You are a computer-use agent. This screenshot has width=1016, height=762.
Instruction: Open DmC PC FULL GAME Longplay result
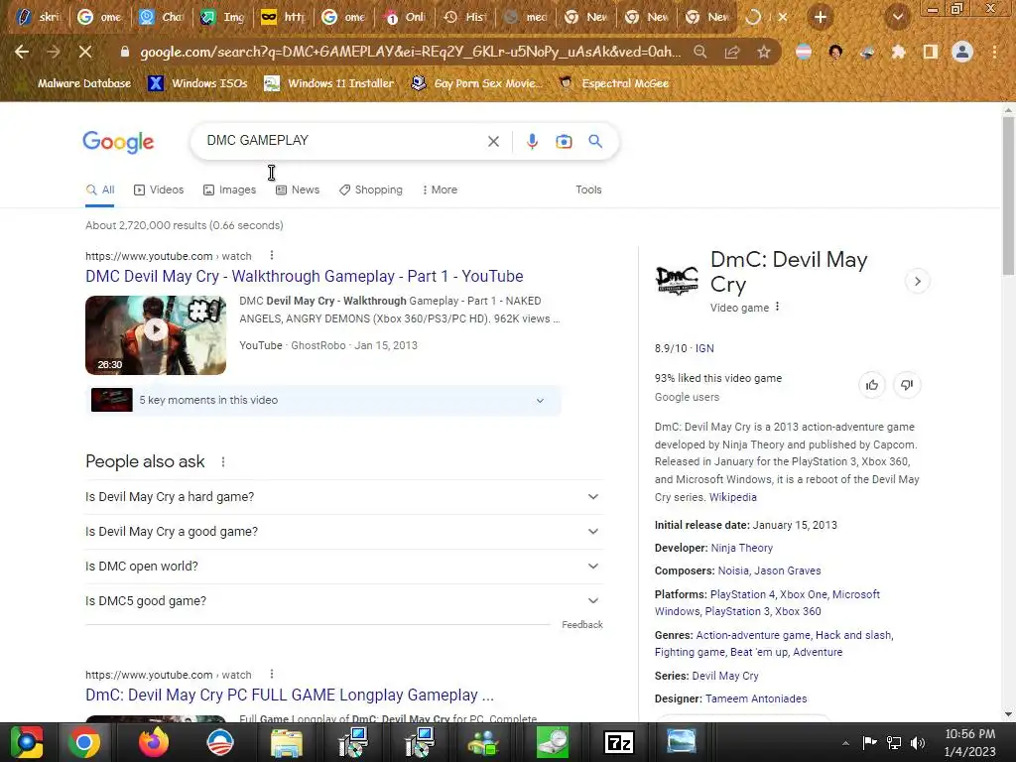(290, 696)
